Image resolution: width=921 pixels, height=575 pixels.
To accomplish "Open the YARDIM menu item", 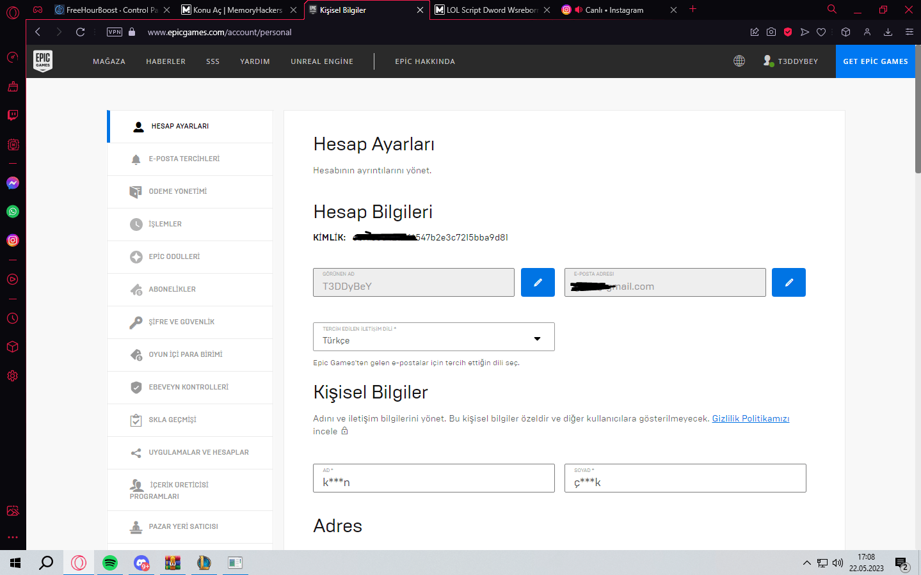I will 255,61.
